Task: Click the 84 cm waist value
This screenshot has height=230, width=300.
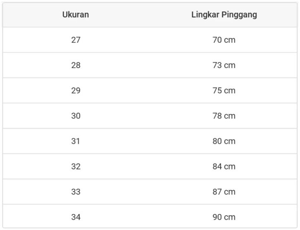Action: pyautogui.click(x=224, y=167)
